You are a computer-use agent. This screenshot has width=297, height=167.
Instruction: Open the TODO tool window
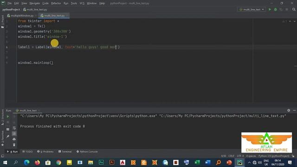pos(27,152)
